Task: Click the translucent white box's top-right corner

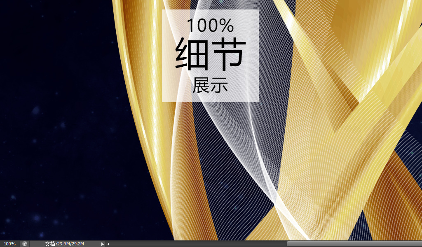Action: 257,11
